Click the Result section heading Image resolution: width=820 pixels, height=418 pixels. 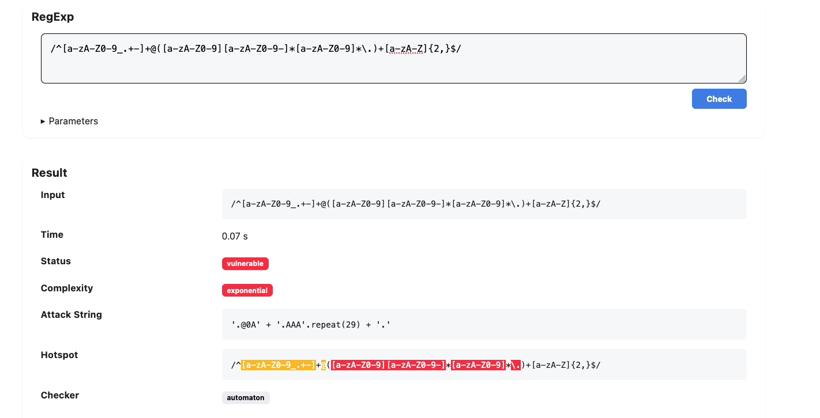50,173
